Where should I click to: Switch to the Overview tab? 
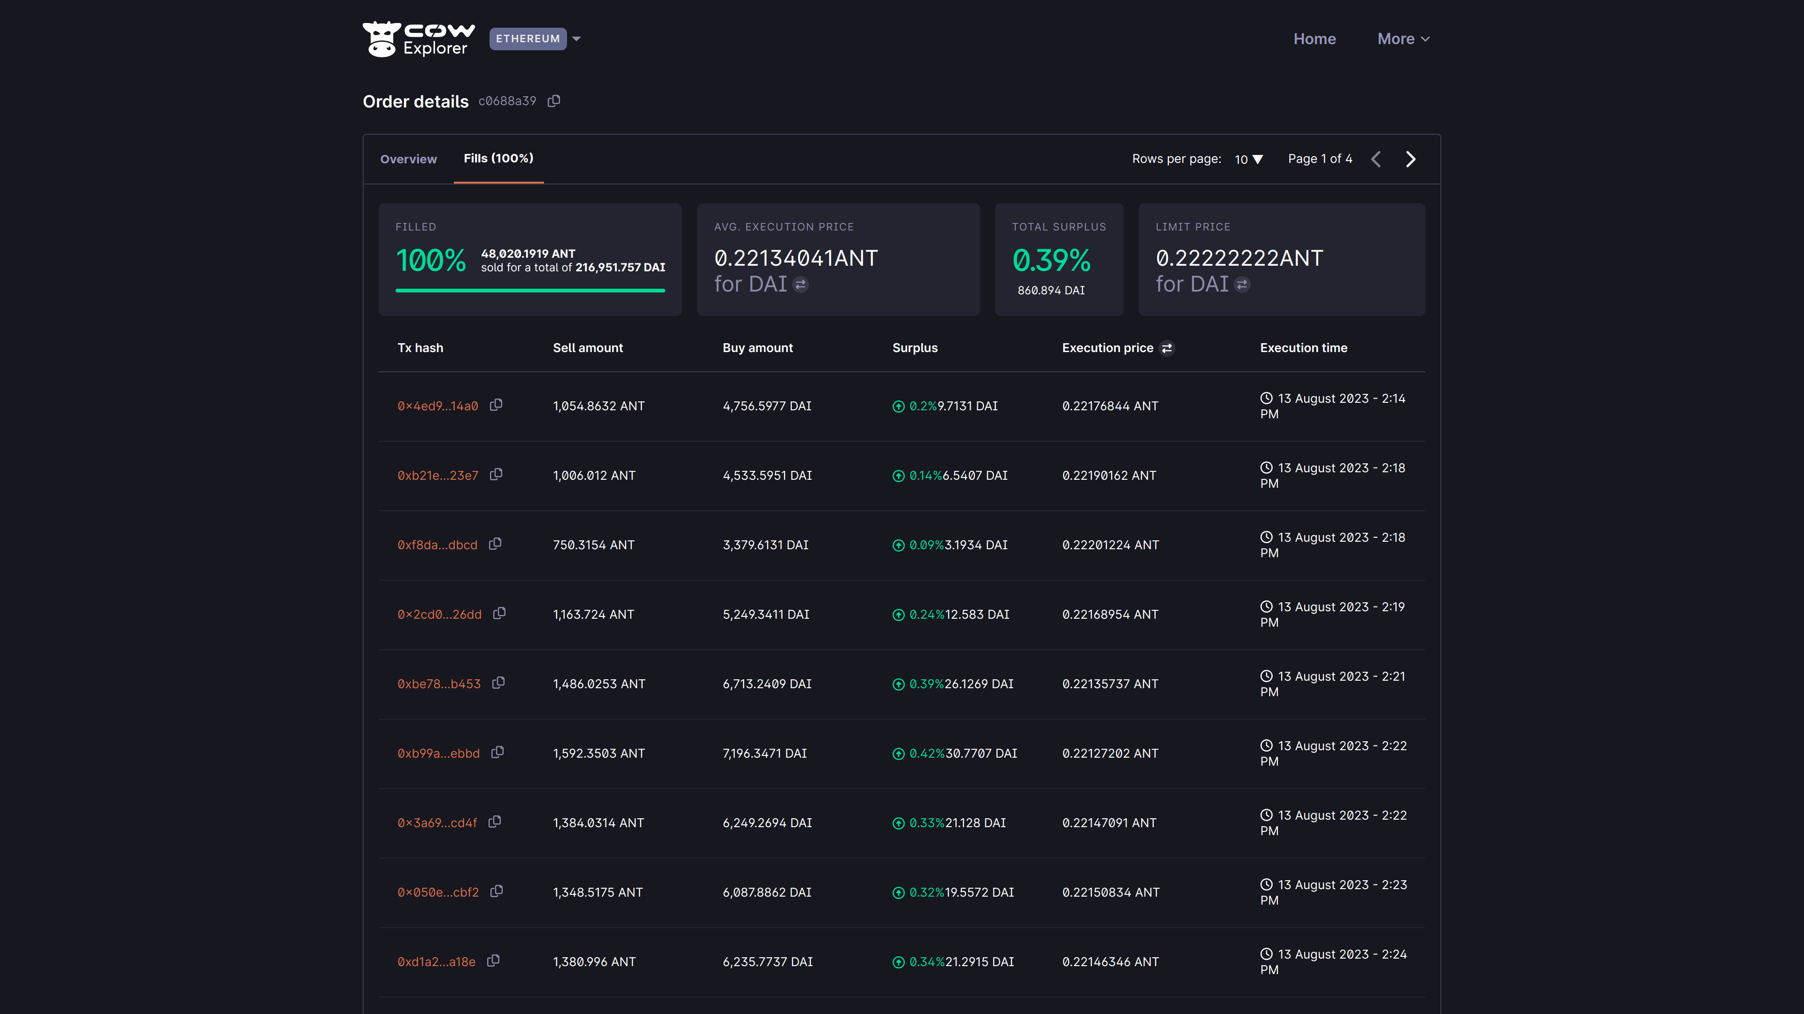(408, 160)
